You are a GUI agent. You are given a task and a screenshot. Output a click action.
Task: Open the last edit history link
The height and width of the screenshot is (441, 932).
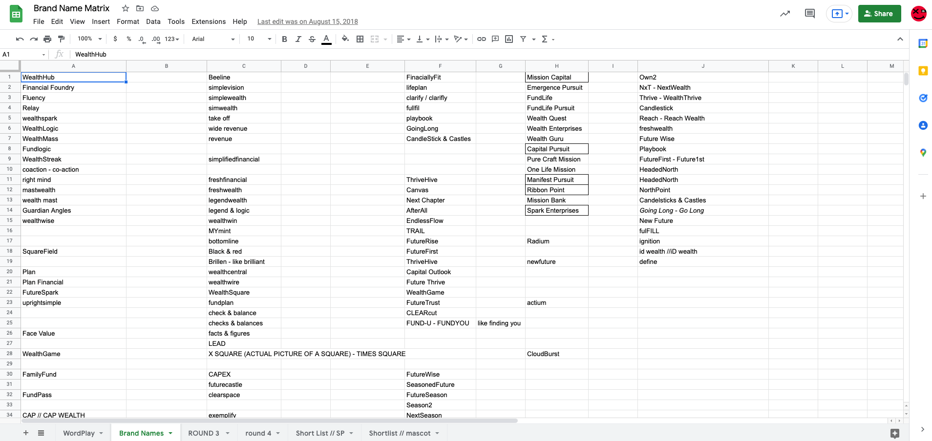coord(307,21)
